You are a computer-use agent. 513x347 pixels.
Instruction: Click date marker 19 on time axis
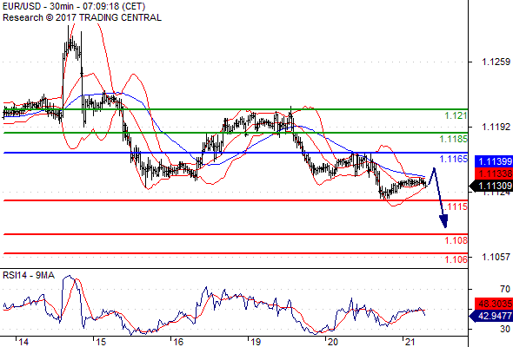click(x=256, y=342)
